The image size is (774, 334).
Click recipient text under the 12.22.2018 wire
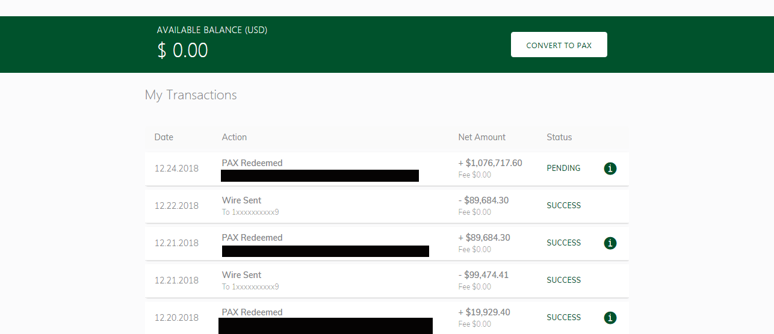[250, 212]
